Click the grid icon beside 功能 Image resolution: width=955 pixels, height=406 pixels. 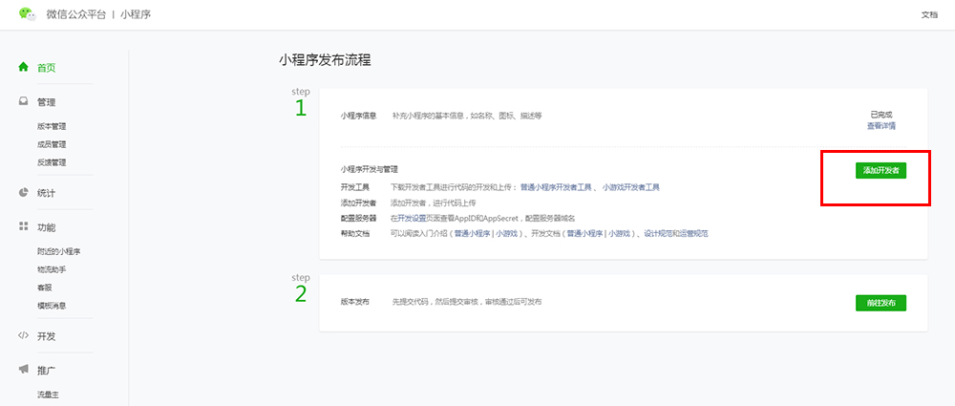coord(24,226)
